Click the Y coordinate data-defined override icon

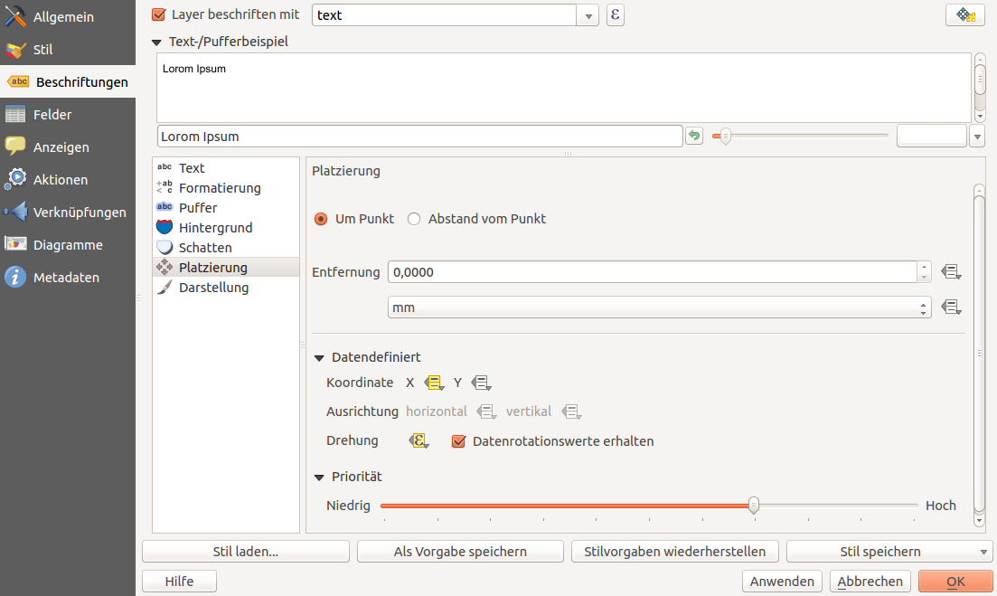click(x=481, y=383)
